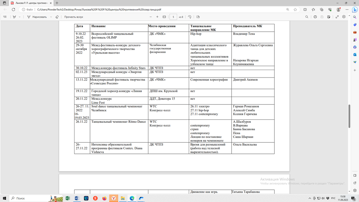This screenshot has height=202, width=359.
Task: Open the notification center icon
Action: 353,198
